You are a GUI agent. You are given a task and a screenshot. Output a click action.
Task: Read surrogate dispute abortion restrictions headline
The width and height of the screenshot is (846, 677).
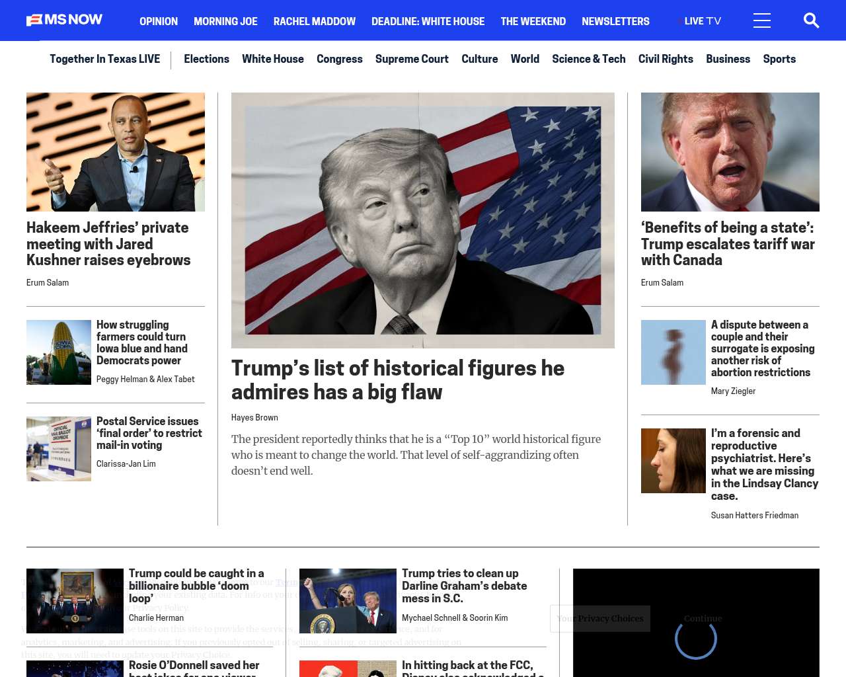click(x=763, y=348)
